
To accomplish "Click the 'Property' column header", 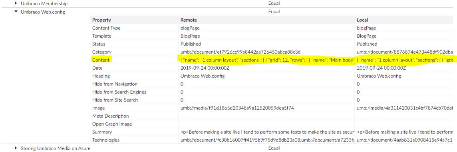I will point(101,20).
